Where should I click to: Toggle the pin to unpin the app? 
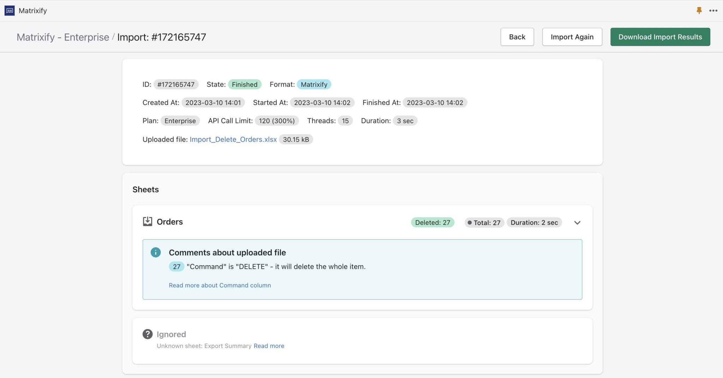(699, 11)
